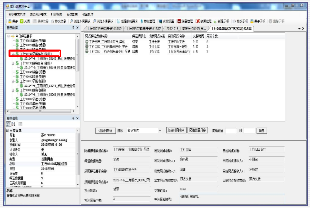Sort by the 交接时间 column header
This screenshot has height=208, width=310.
[198, 36]
